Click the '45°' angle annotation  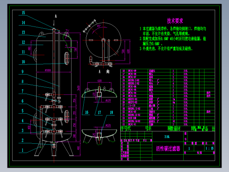tap(99, 26)
